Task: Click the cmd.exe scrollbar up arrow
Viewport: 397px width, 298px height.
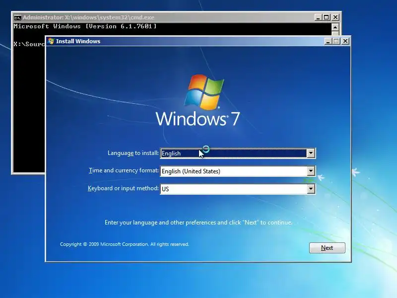Action: tap(335, 27)
